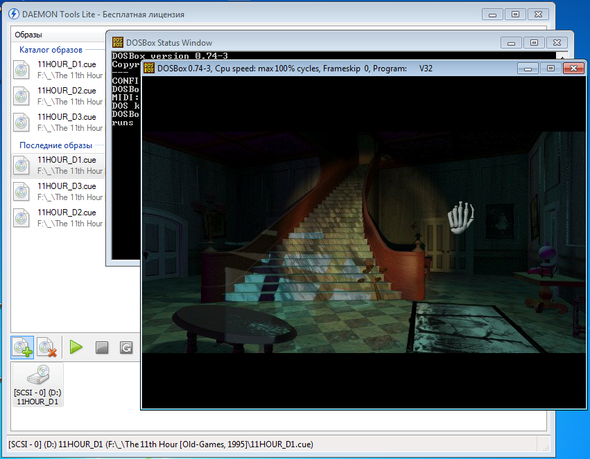Maximize the DAEMON Tools Lite window

516,15
